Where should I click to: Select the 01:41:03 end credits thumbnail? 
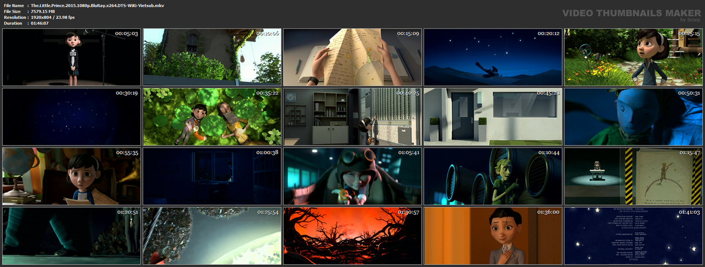(x=633, y=236)
